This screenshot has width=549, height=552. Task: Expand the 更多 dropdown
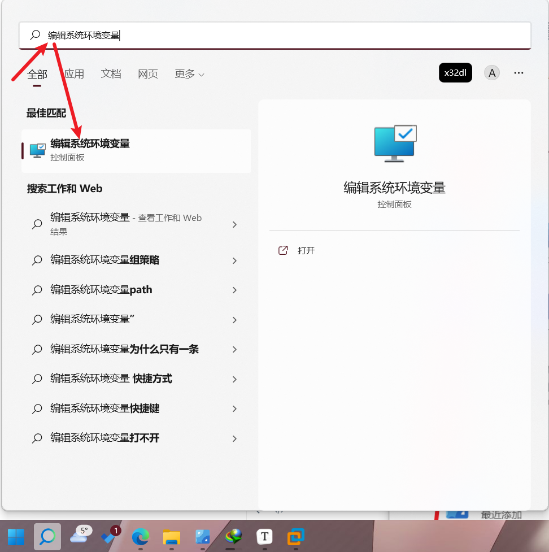tap(189, 74)
